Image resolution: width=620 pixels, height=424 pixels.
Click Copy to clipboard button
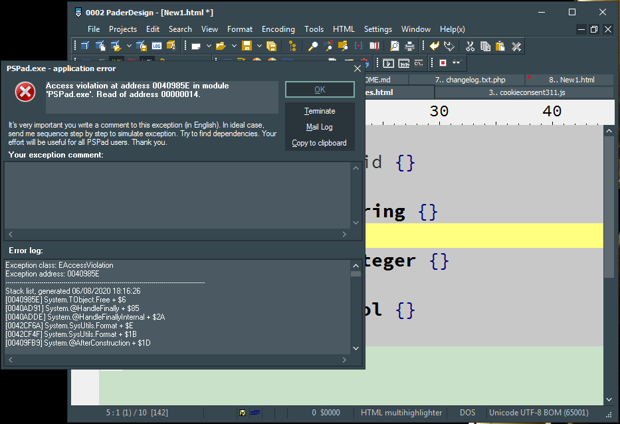tap(319, 143)
